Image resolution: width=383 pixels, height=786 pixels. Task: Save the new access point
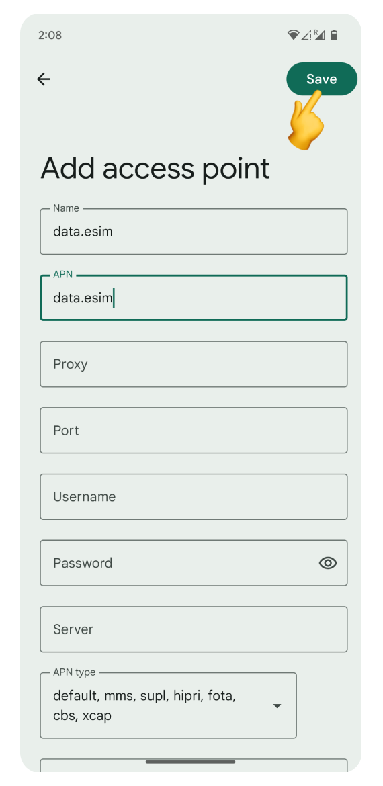(322, 79)
